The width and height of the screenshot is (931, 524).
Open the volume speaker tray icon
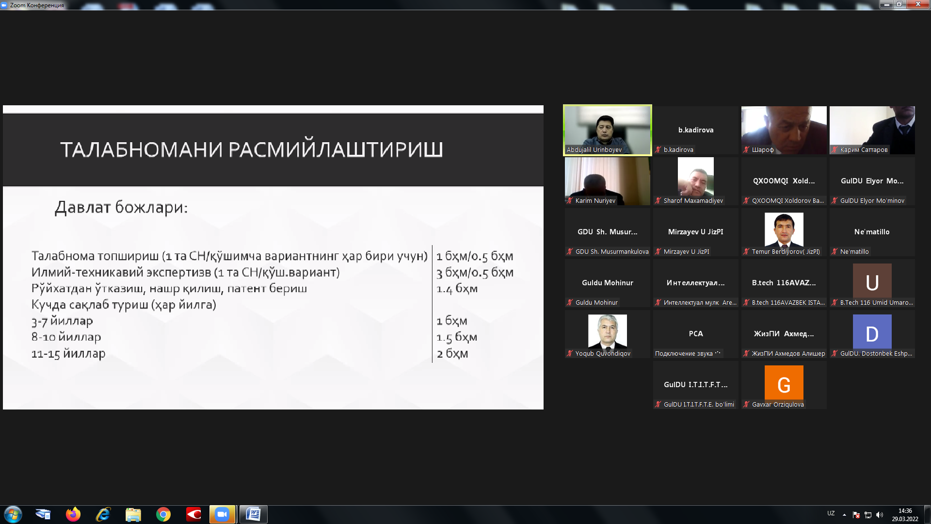tap(880, 515)
